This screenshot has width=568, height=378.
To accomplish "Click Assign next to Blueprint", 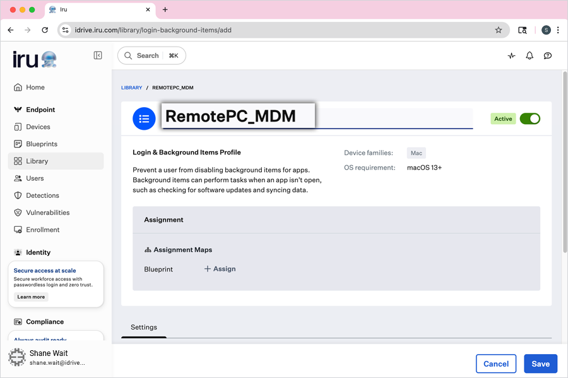I will tap(220, 269).
